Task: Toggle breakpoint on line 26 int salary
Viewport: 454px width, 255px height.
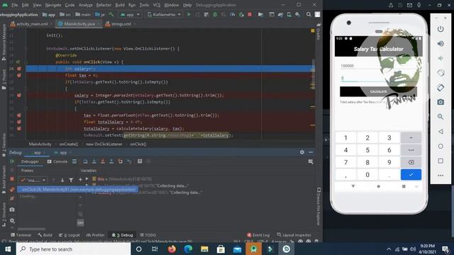Action: (x=19, y=69)
